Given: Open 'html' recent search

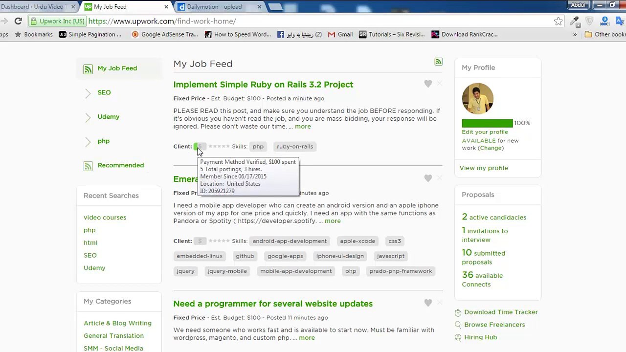Looking at the screenshot, I should (x=90, y=242).
